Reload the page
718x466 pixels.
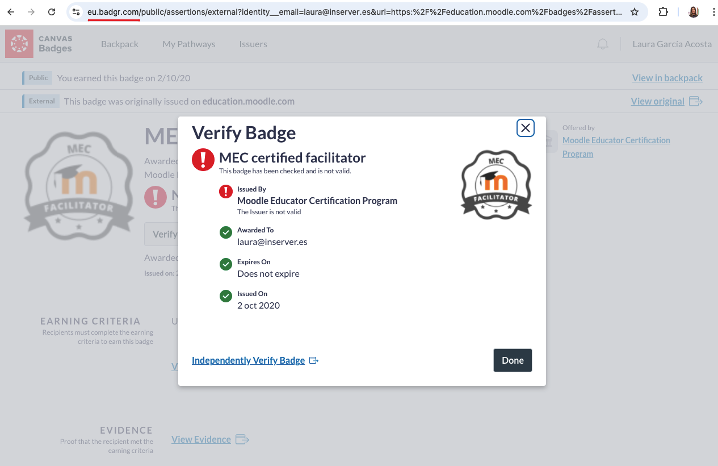pyautogui.click(x=52, y=12)
